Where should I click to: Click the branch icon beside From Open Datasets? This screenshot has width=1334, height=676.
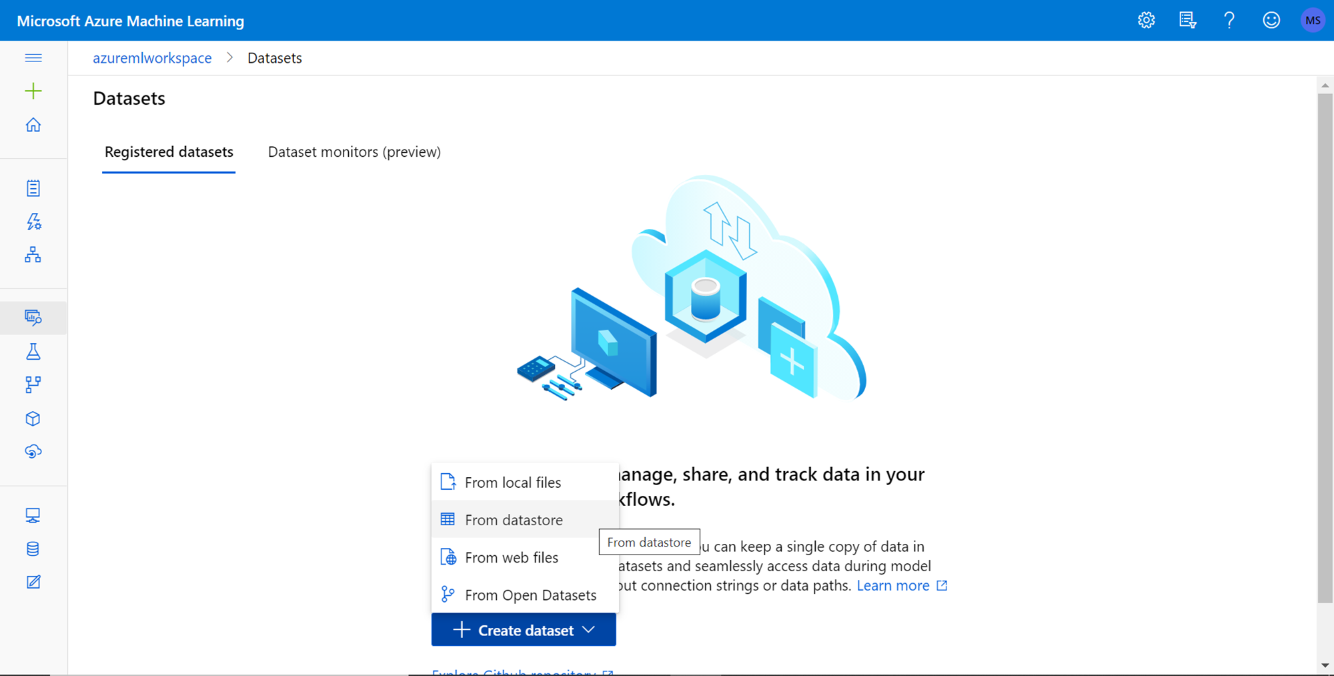tap(448, 594)
